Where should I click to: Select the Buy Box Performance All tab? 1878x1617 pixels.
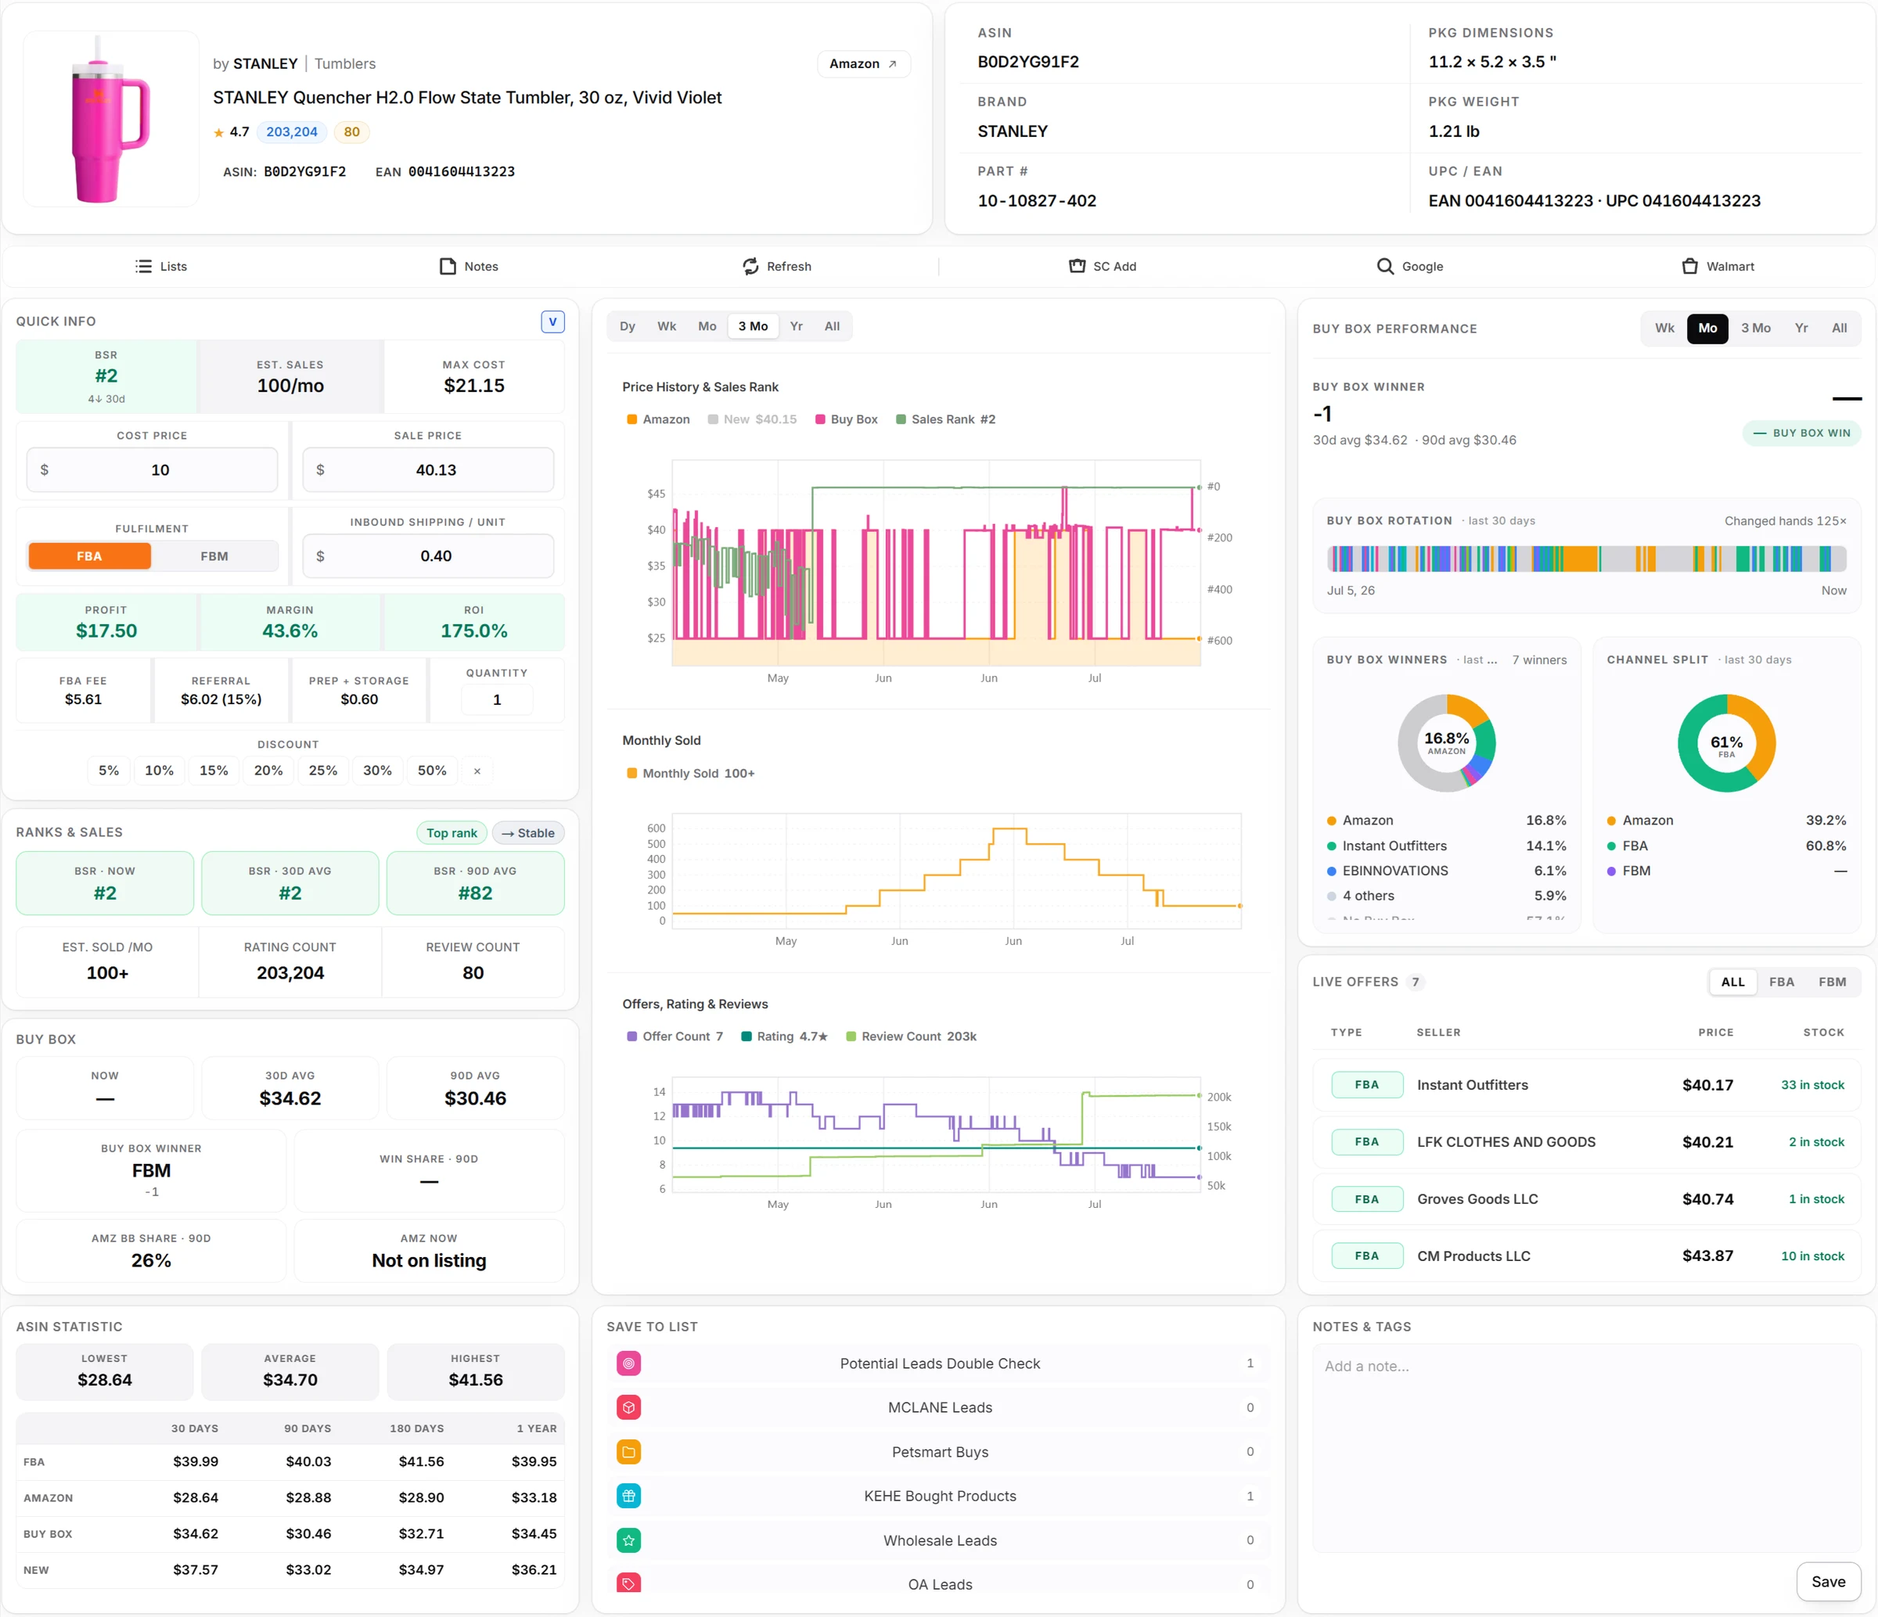coord(1839,328)
